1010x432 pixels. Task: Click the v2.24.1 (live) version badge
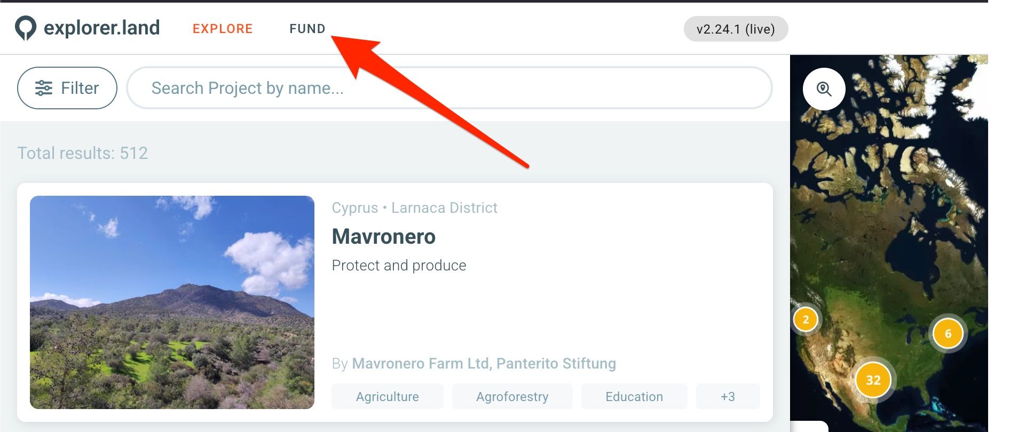tap(736, 29)
